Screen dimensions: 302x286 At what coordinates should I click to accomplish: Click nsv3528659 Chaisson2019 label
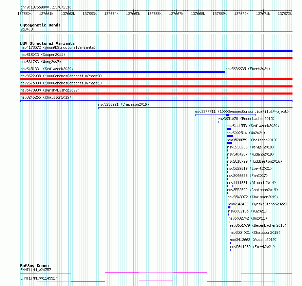coord(252,140)
